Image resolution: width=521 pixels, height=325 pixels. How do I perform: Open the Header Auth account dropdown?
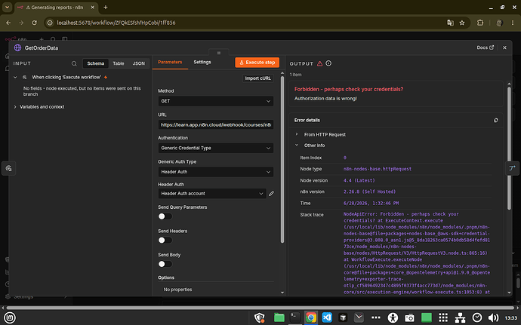point(212,194)
